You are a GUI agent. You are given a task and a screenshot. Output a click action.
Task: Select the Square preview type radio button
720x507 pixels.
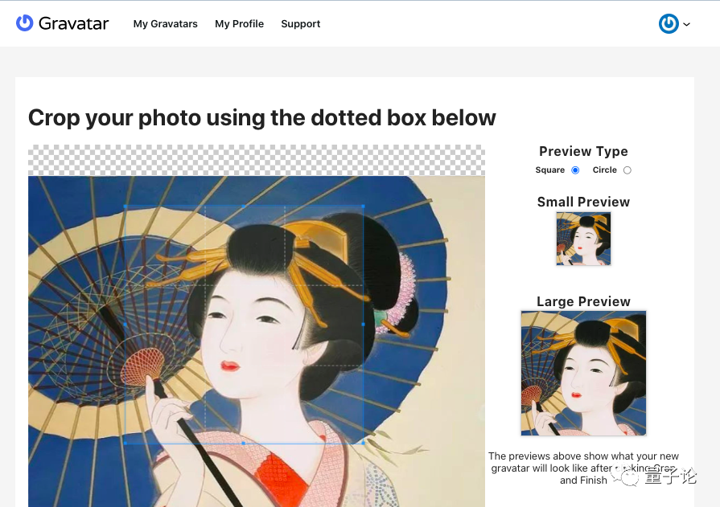tap(575, 170)
